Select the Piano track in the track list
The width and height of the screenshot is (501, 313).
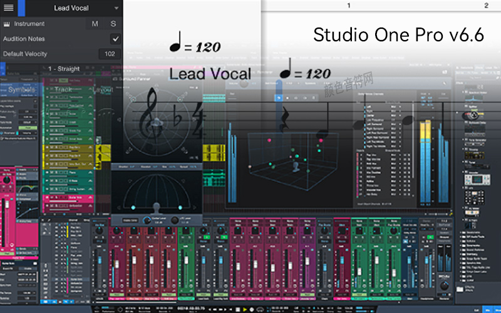point(68,173)
